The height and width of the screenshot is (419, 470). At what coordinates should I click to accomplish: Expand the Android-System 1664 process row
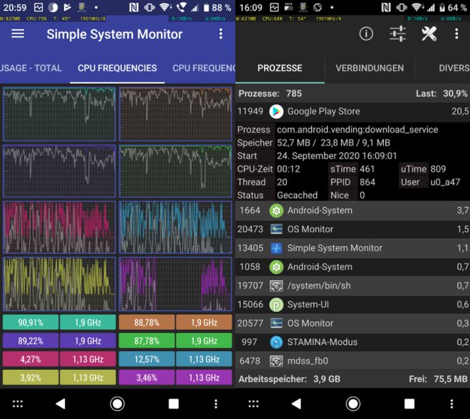pos(352,210)
